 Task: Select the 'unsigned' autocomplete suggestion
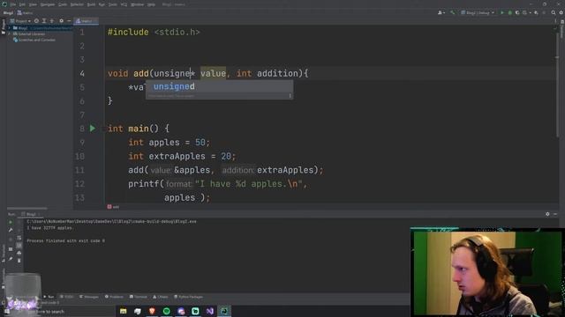click(x=219, y=86)
